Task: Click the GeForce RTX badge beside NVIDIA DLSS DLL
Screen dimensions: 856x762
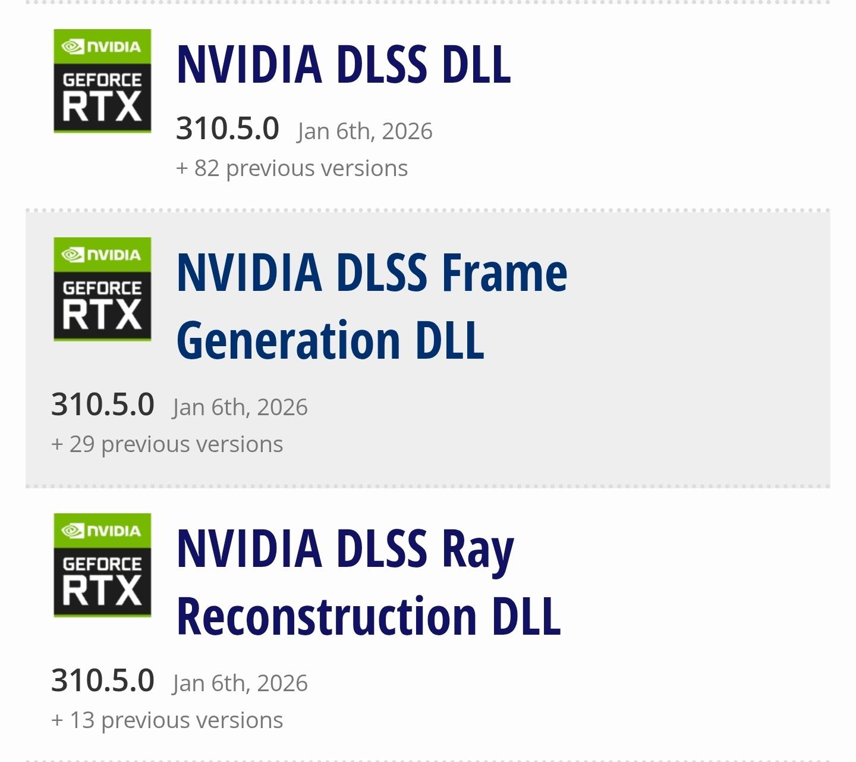Action: click(x=102, y=81)
